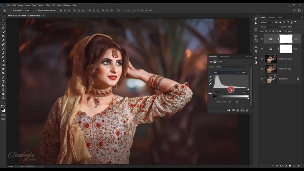The height and width of the screenshot is (171, 304).
Task: Toggle adjustment visibility eye in Properties panel
Action: coord(242,110)
